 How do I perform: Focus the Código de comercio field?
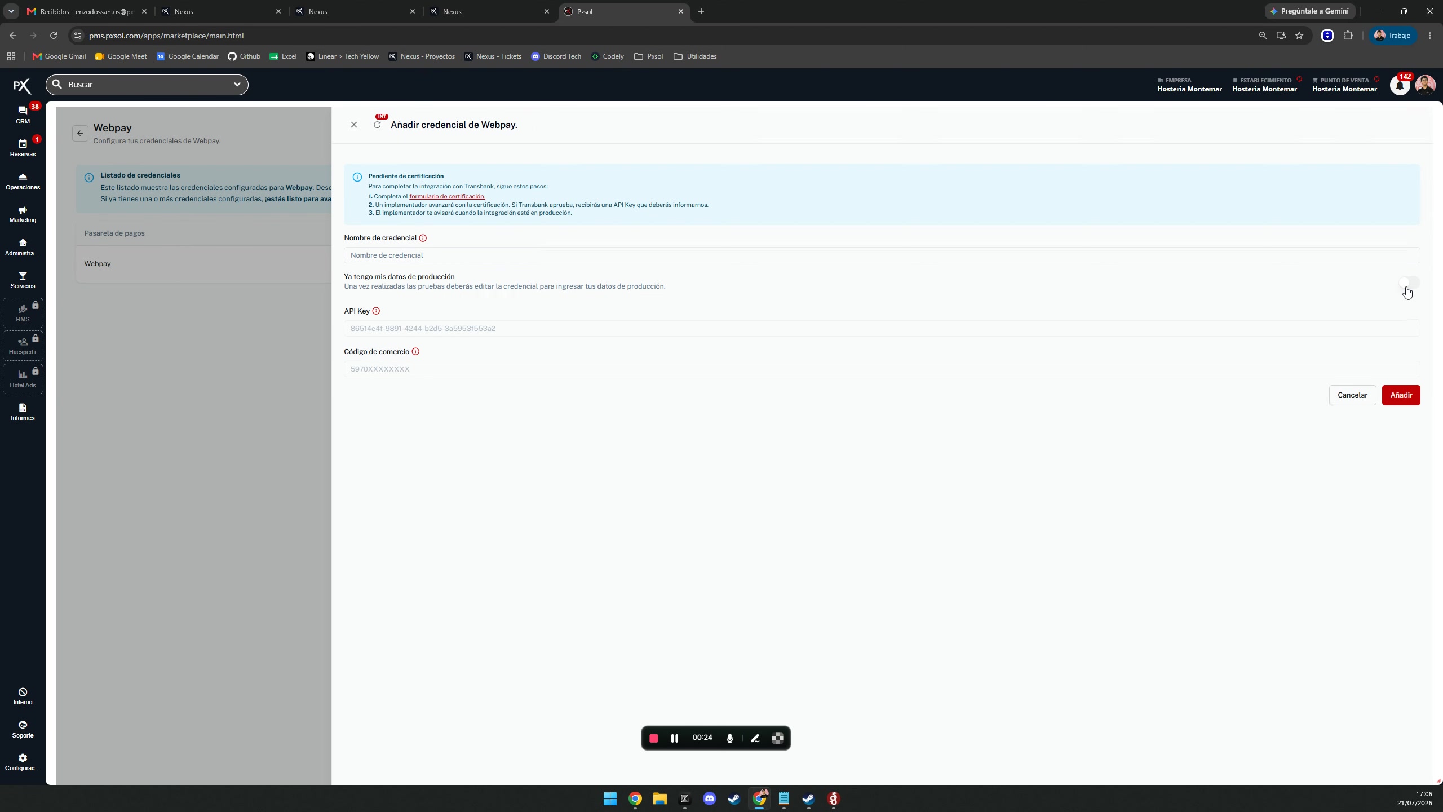pyautogui.click(x=882, y=369)
